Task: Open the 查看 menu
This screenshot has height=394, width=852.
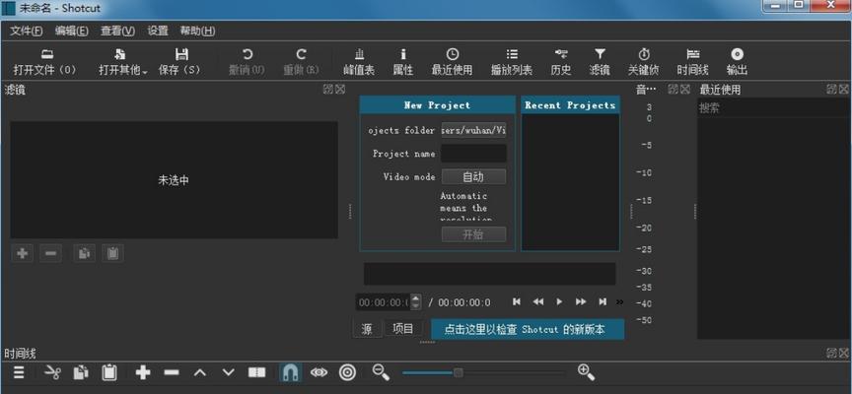Action: [118, 31]
